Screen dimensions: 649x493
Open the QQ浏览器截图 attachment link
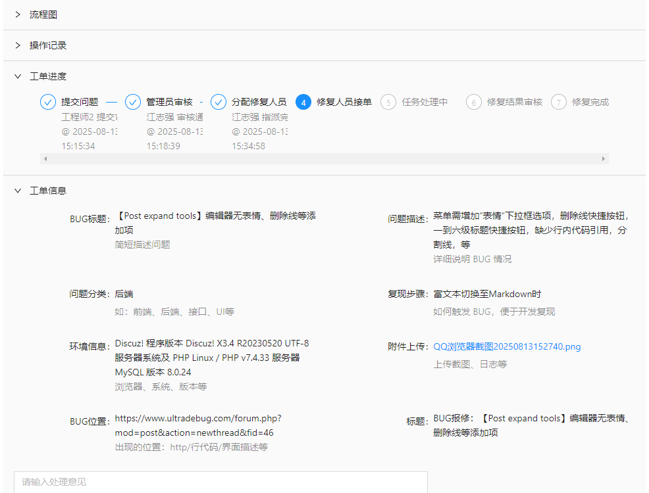pos(507,346)
